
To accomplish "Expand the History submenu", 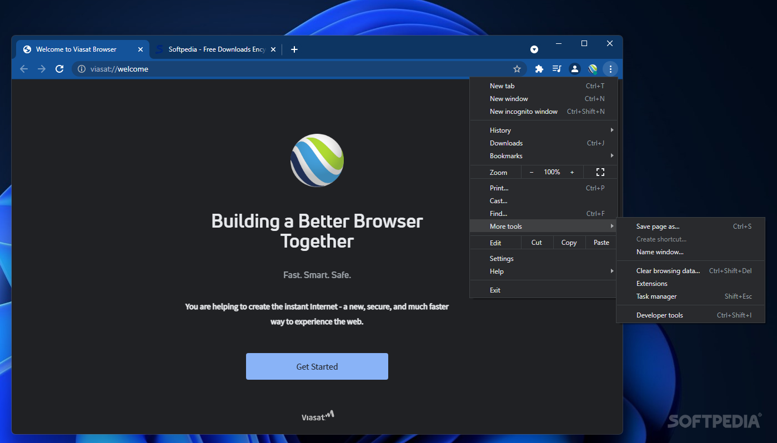I will click(544, 130).
